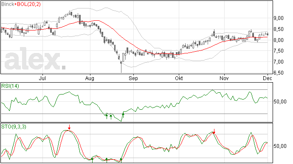Click the Okt month label
Screen dimensions: 293x164
coord(179,78)
